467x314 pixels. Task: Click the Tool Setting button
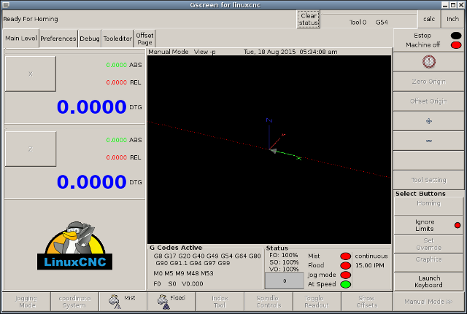click(x=428, y=180)
